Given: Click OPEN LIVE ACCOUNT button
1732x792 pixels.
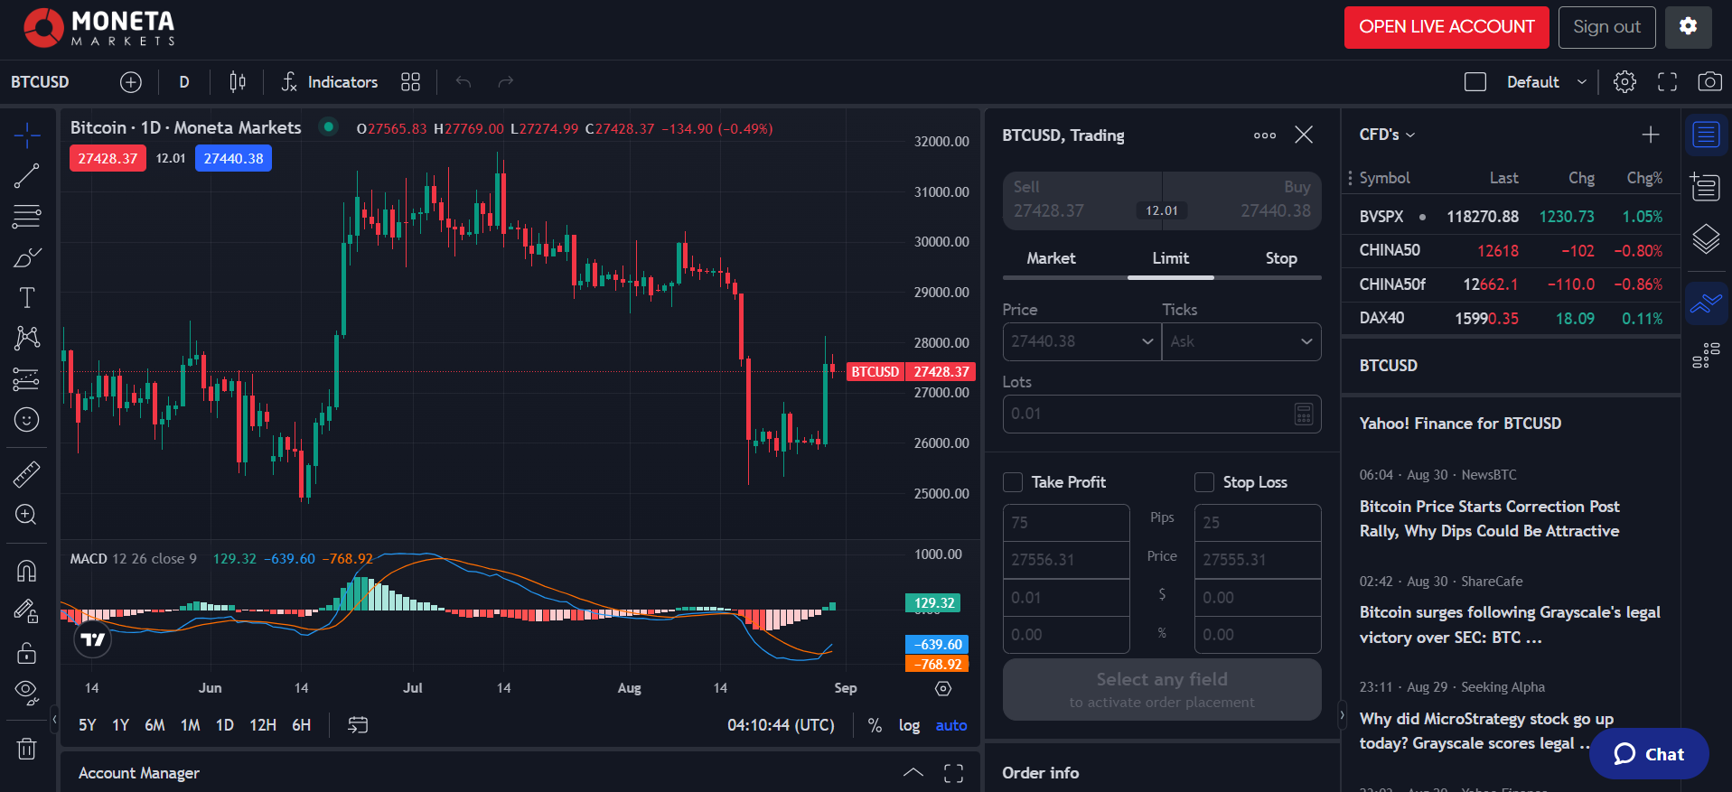Looking at the screenshot, I should [x=1446, y=27].
